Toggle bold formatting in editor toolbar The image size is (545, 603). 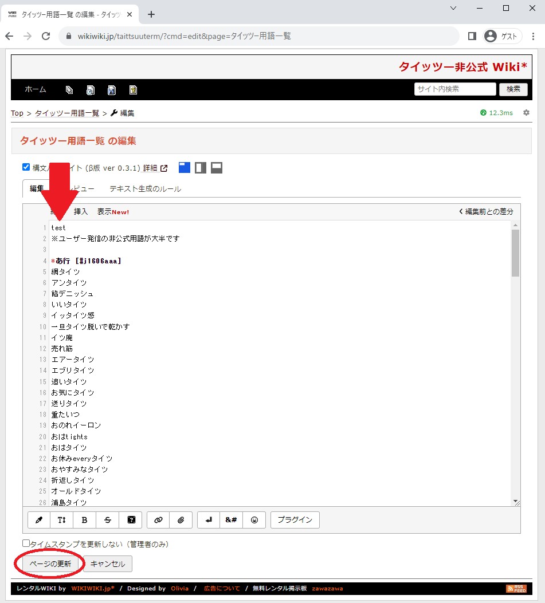(85, 520)
